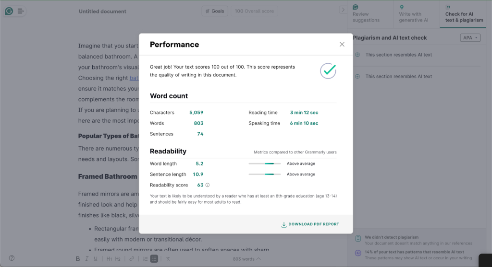This screenshot has width=492, height=267.
Task: Insert a link with the link icon
Action: point(132,259)
